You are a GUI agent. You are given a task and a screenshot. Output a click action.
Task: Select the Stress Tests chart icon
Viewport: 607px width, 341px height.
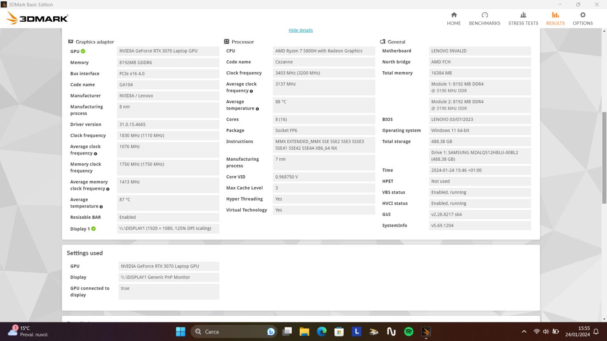coord(523,15)
